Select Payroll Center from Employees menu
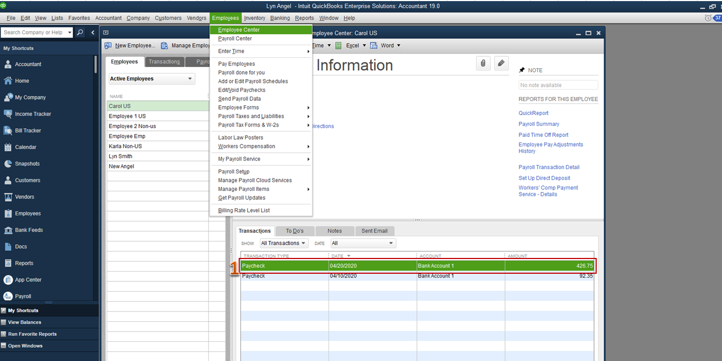The height and width of the screenshot is (361, 722). pyautogui.click(x=235, y=39)
